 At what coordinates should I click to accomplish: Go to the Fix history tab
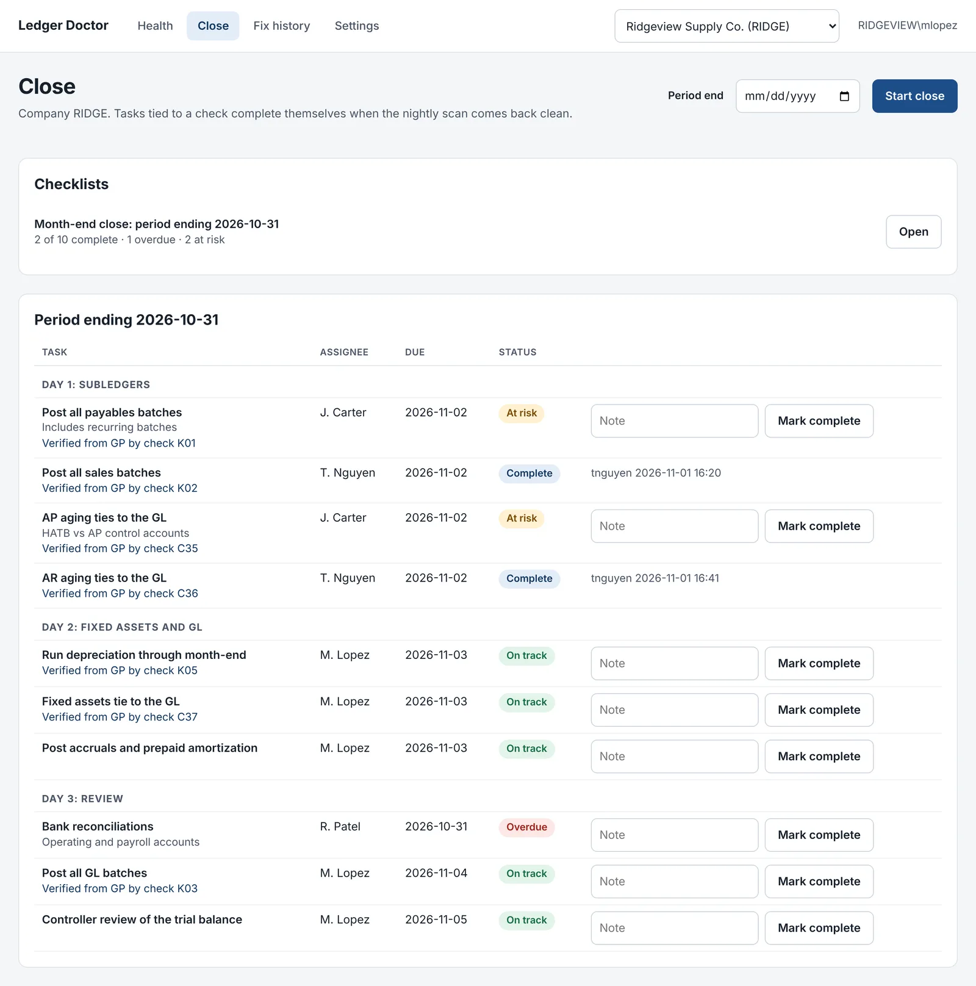point(281,26)
